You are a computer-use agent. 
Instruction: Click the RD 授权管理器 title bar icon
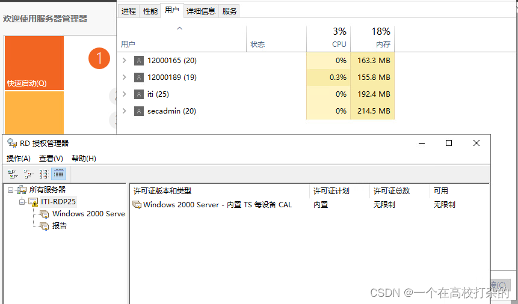12,143
